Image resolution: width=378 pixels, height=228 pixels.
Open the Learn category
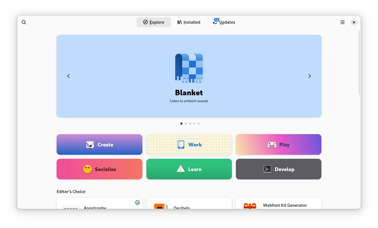[x=189, y=169]
